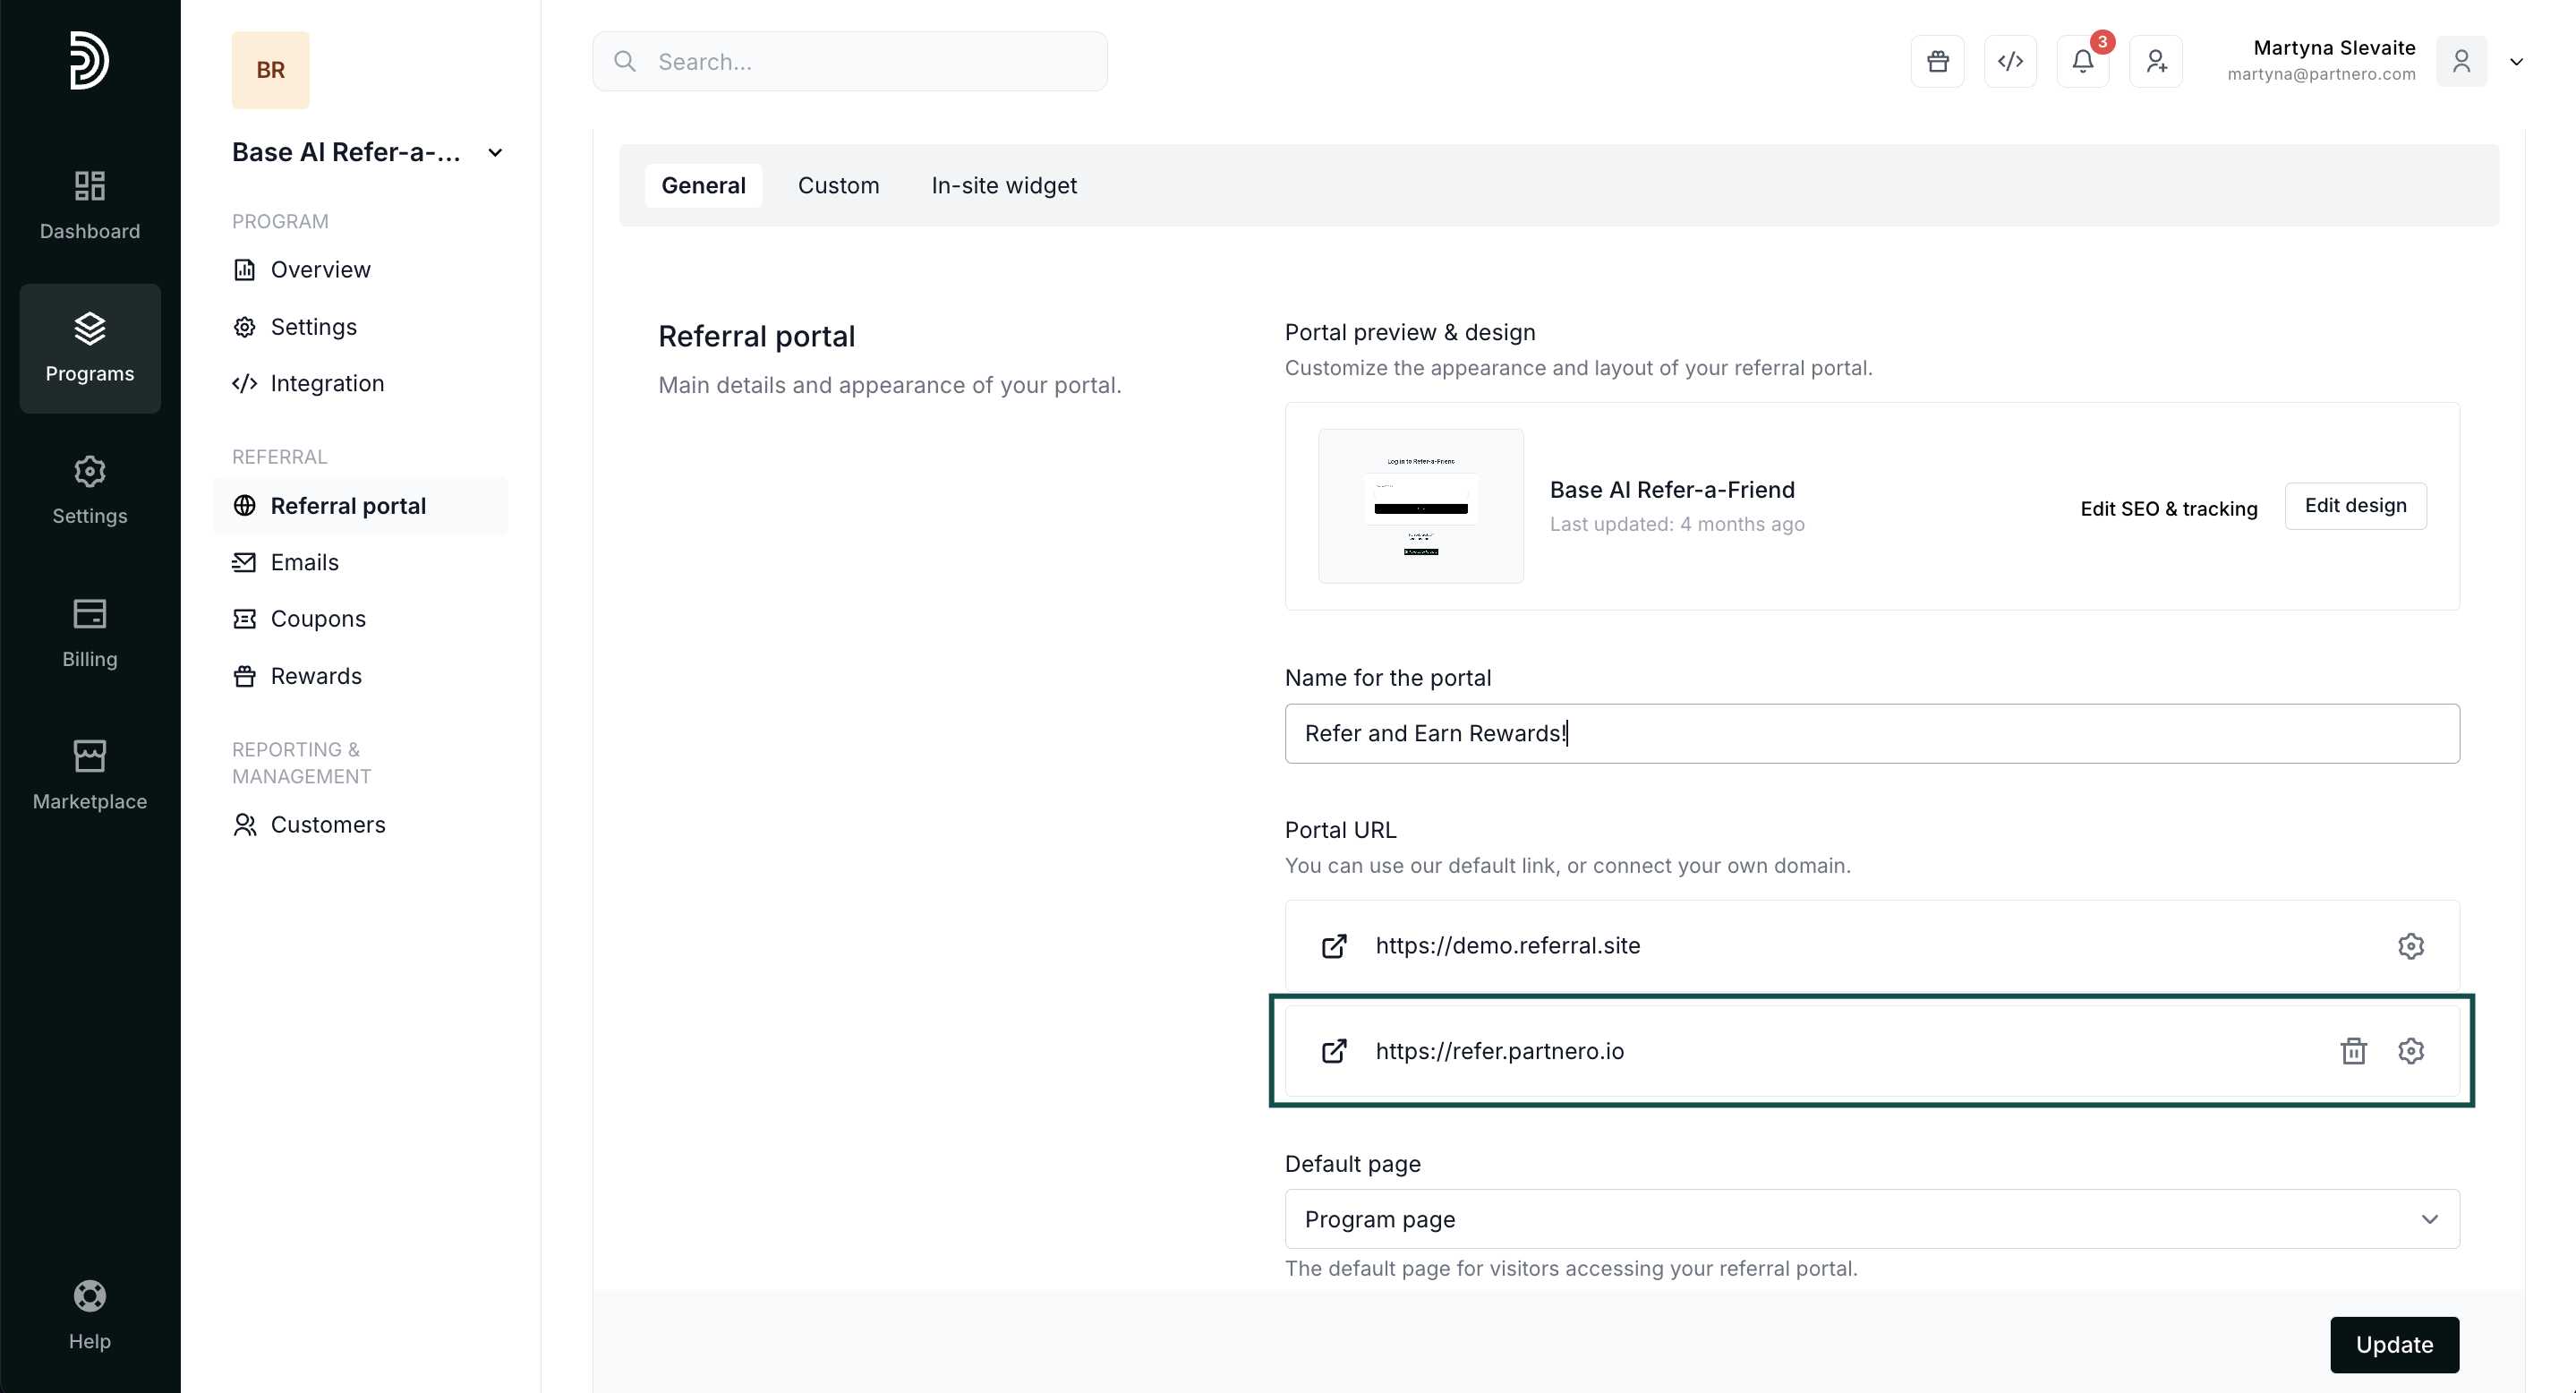
Task: Open the notifications bell
Action: coord(2082,62)
